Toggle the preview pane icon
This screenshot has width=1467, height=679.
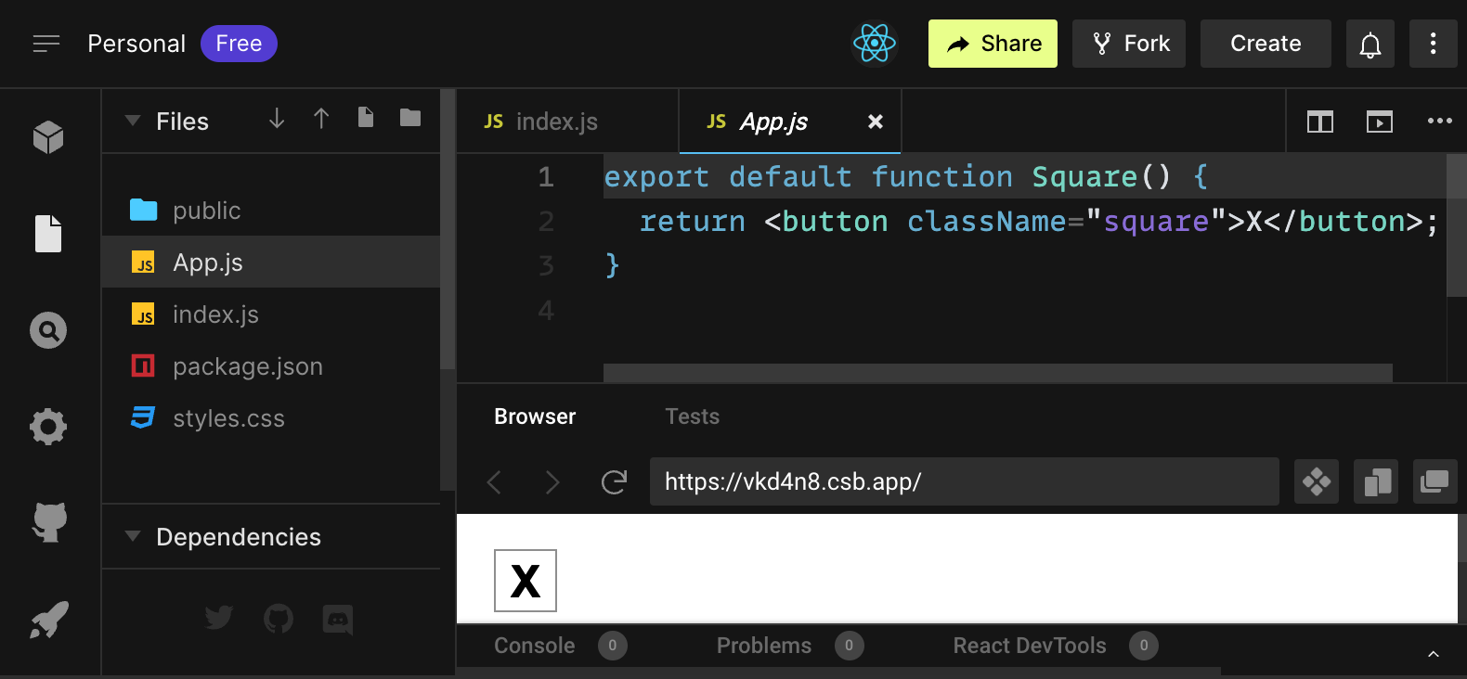click(1379, 122)
